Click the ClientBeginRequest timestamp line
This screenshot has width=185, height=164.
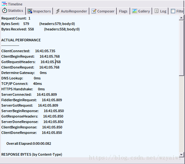pos(30,56)
